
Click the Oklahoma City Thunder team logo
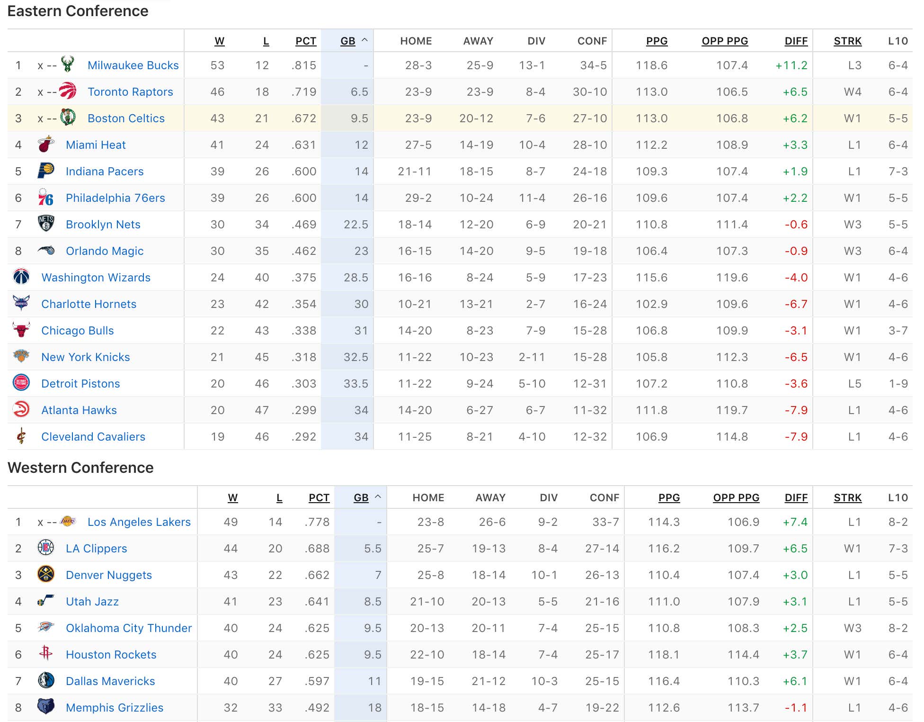click(46, 628)
